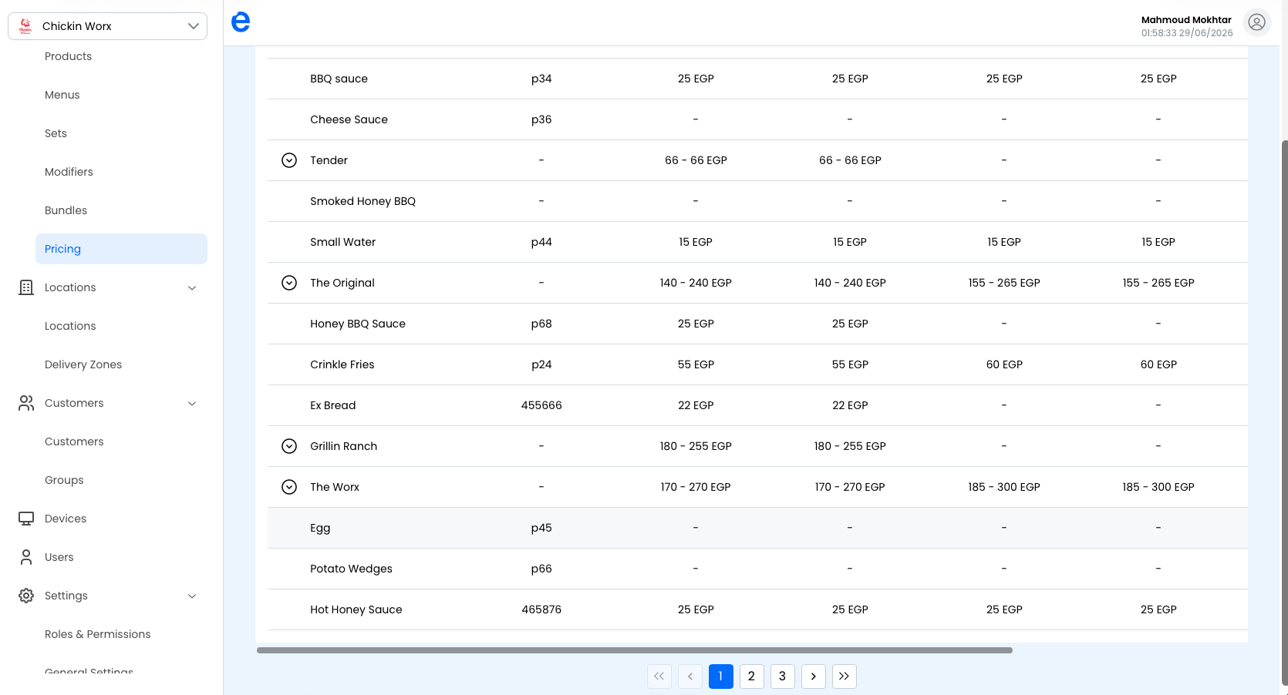1288x695 pixels.
Task: Click Mahmoud Mokhtar user name
Action: click(1186, 20)
